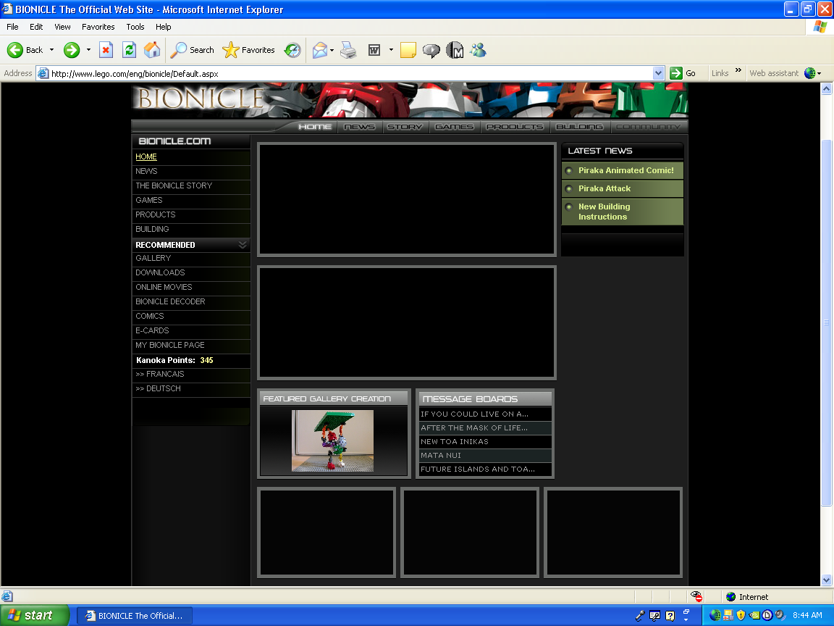834x626 pixels.
Task: Open Edit button dropdown arrow
Action: point(391,50)
